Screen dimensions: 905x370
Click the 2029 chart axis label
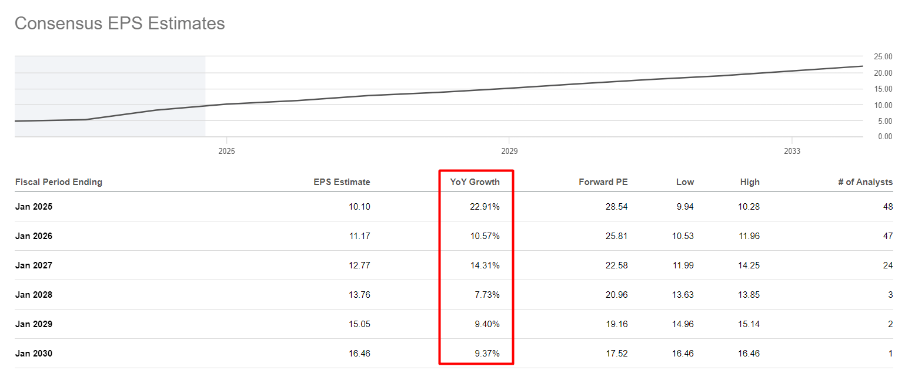509,152
